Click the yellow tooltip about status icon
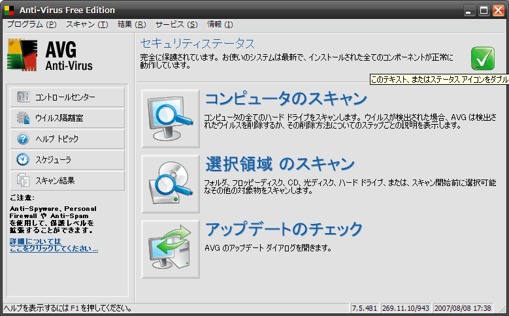 point(439,79)
